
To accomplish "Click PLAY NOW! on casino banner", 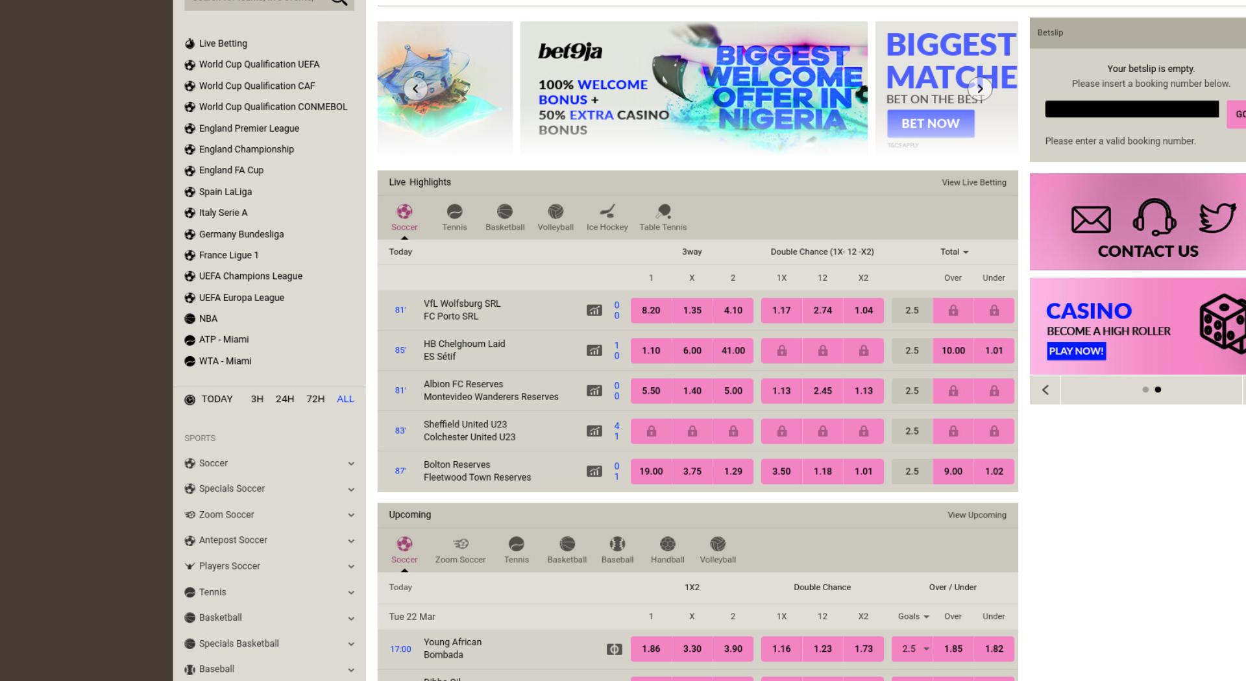I will pyautogui.click(x=1076, y=351).
